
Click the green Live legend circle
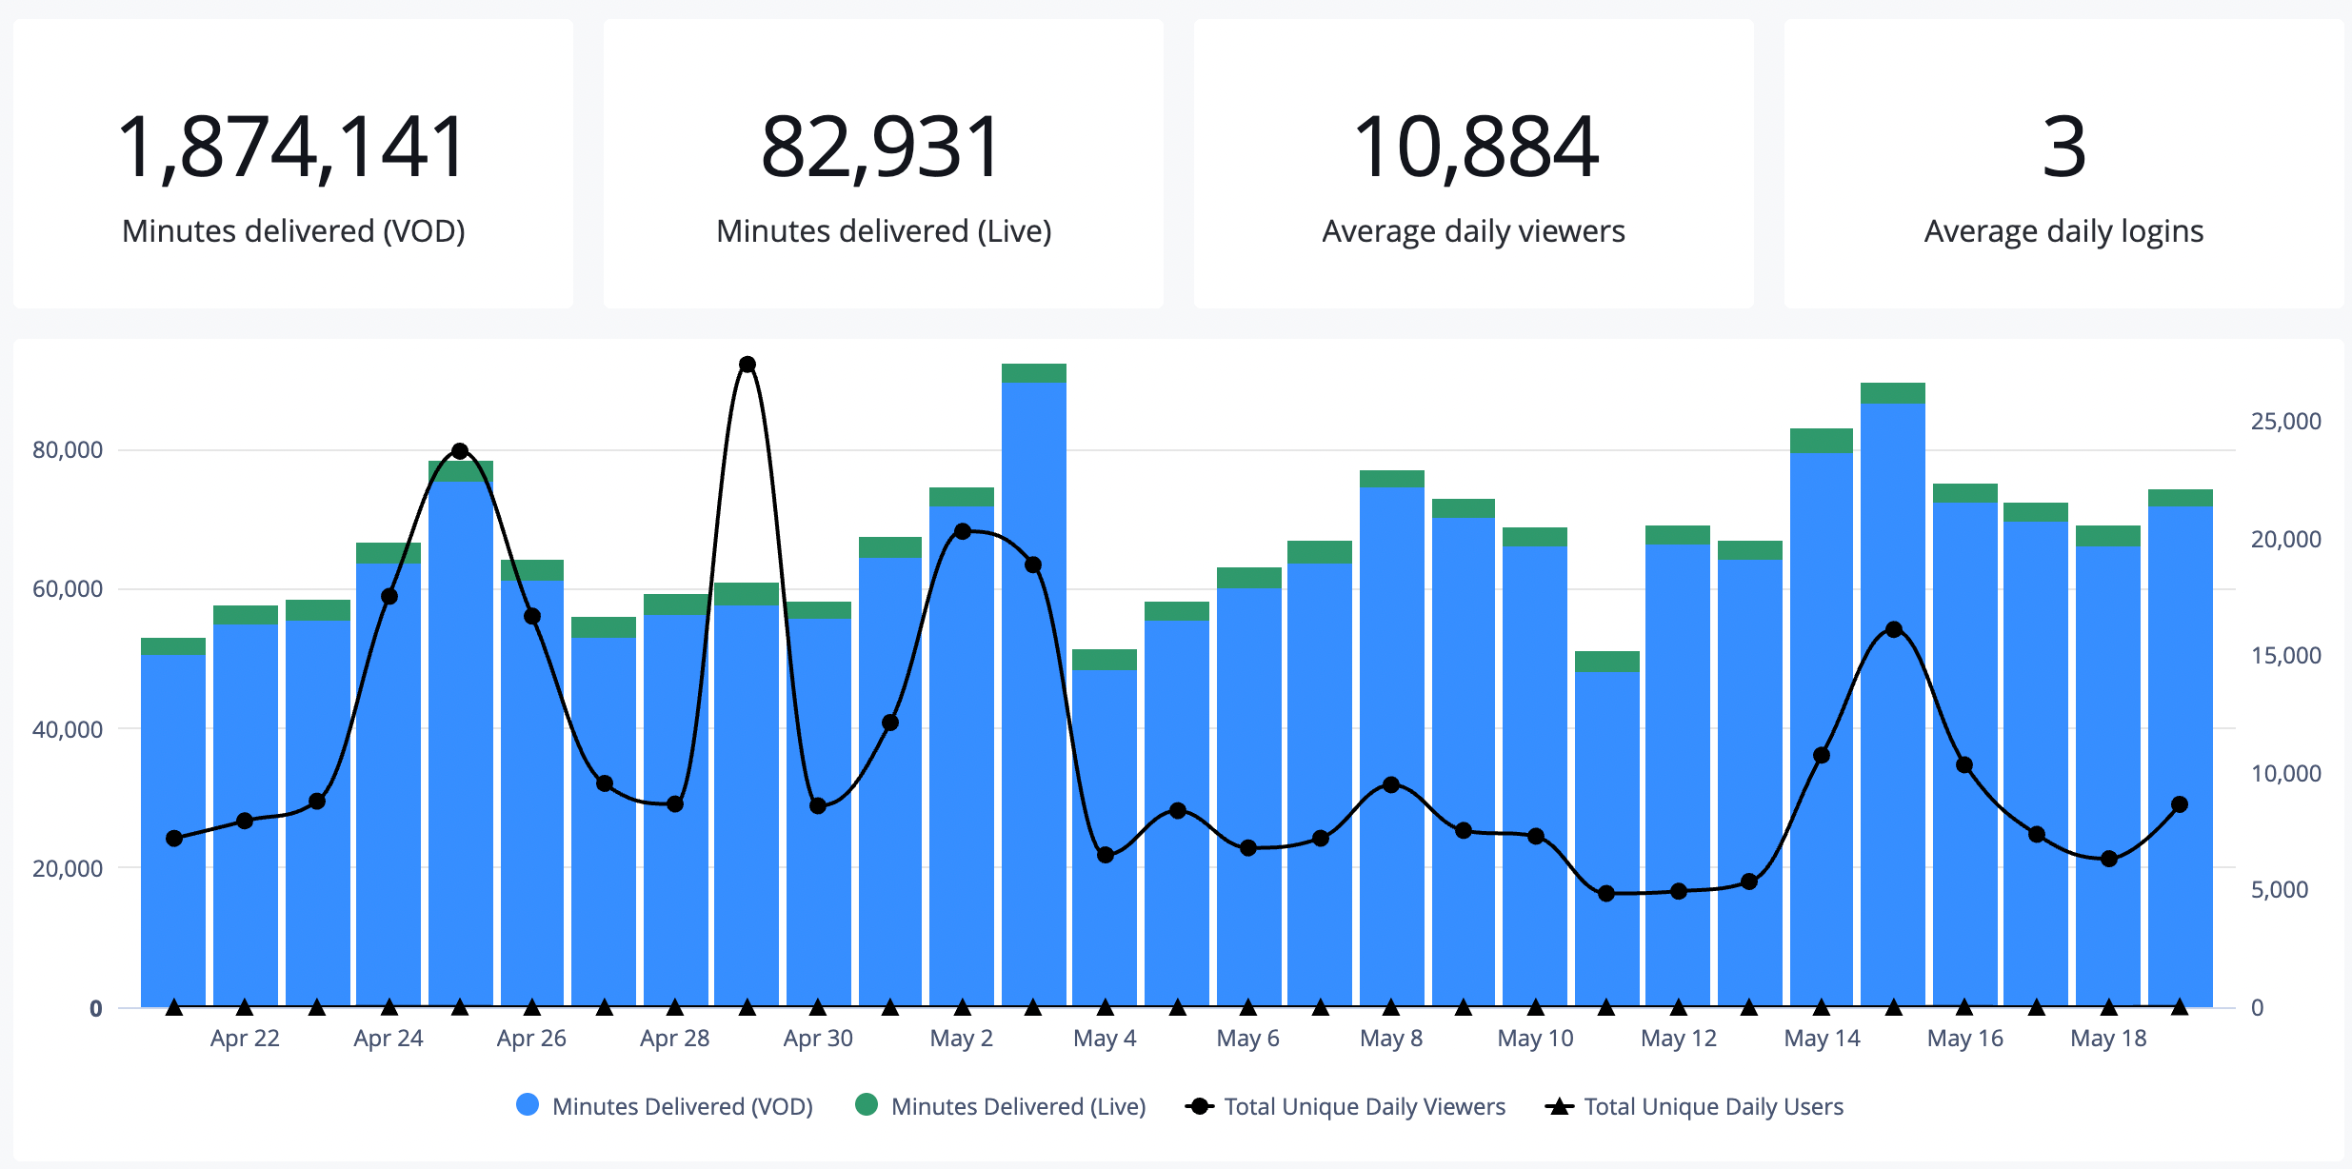coord(867,1105)
